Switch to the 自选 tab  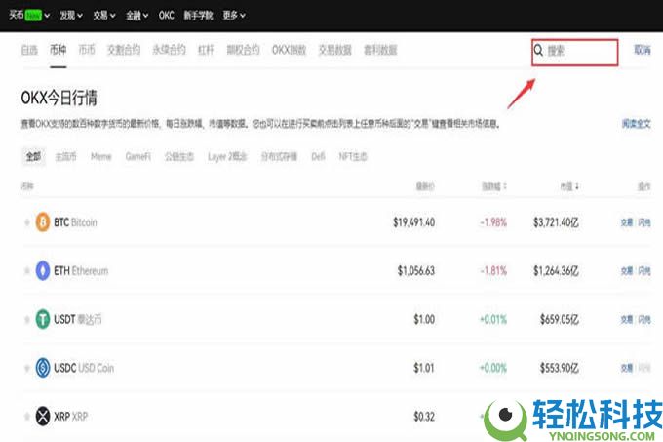point(29,50)
